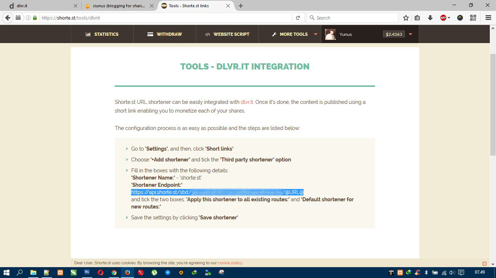
Task: Click the Firefox taskbar icon
Action: (x=127, y=273)
